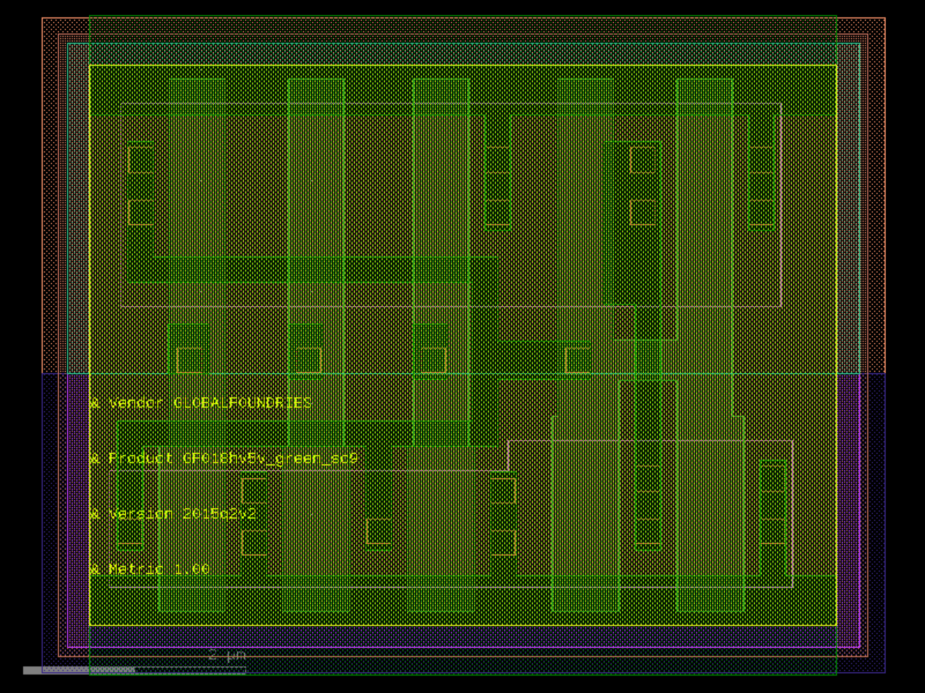Select the 'vendor GLOBALFOUNDRIES' text label
Screen dimensions: 925x693
pos(210,403)
